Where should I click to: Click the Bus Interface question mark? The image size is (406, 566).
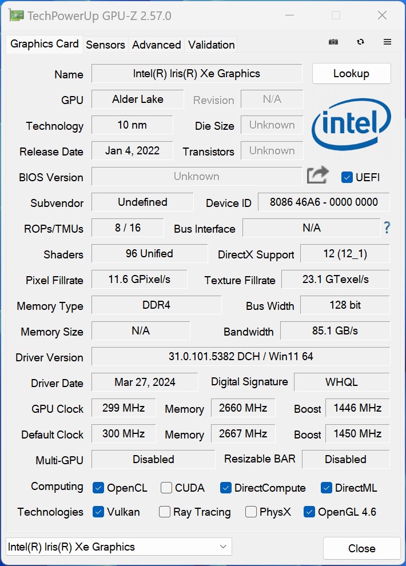387,228
